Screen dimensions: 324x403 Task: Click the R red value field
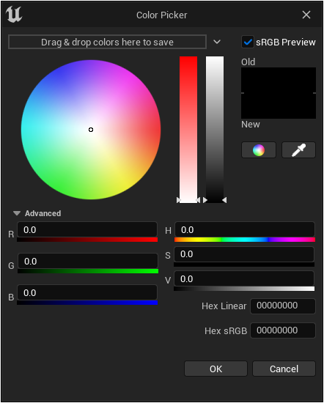(87, 229)
